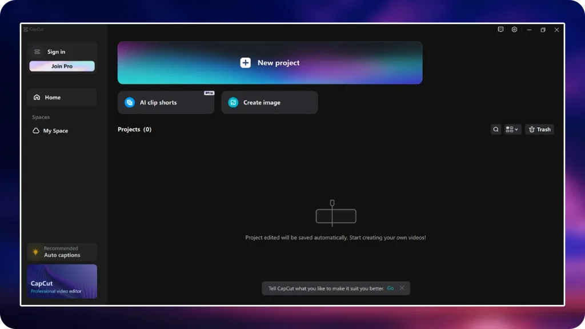The width and height of the screenshot is (585, 329).
Task: Open the CapCut Professional video editor promo thumbnail
Action: (62, 281)
